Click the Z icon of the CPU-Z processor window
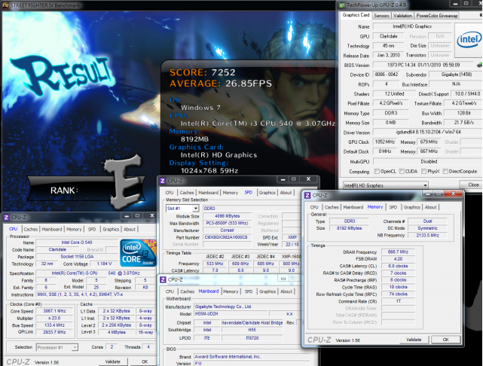Screen dimensions: 483x366 coord(7,218)
